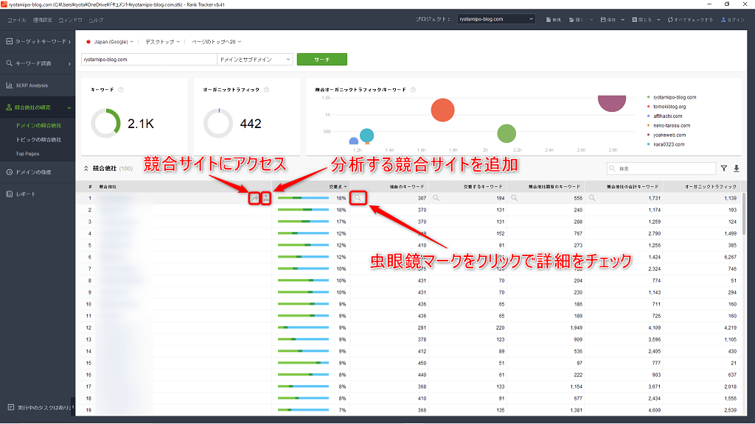This screenshot has width=755, height=424.
Task: Click the 新規 new project button
Action: click(553, 19)
